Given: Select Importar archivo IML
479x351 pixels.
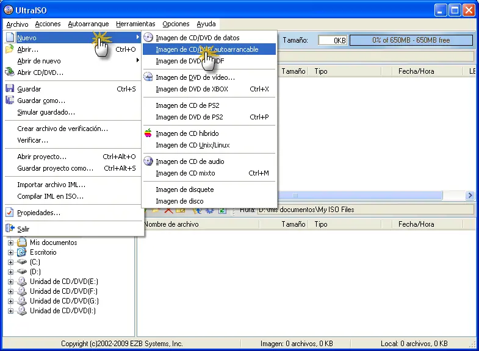Looking at the screenshot, I should [x=73, y=185].
